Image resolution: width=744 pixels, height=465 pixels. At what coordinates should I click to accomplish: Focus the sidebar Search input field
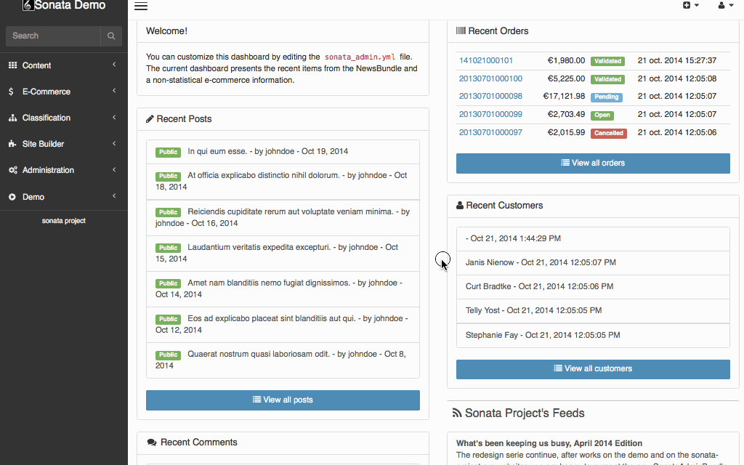point(52,36)
